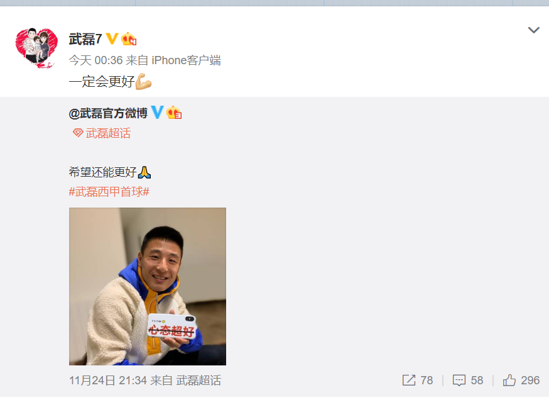Click the crown badge beside 武磊官方微博
Screen dimensions: 549x400
[x=174, y=113]
